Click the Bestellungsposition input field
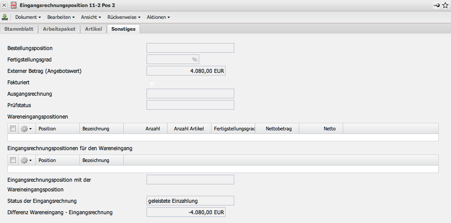The image size is (451, 223). click(x=190, y=48)
